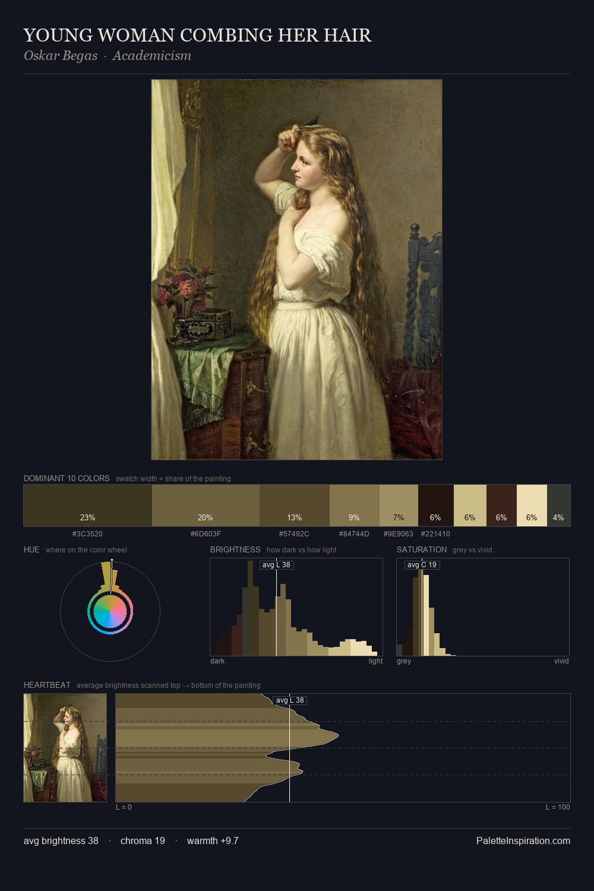Click the small painting thumbnail beside Heartbeat chart
Image resolution: width=594 pixels, height=891 pixels.
[x=65, y=748]
